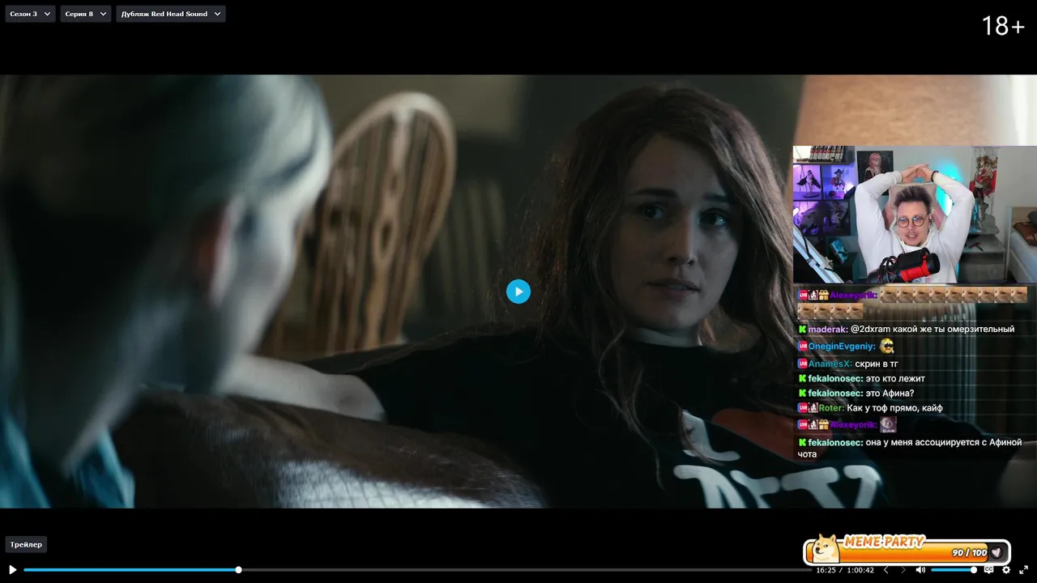Seek using the video progress bar handle
The image size is (1037, 583).
(238, 570)
